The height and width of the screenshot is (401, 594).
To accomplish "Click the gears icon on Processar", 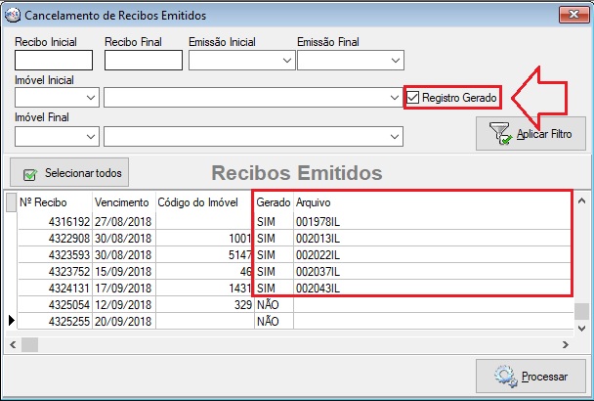I will pyautogui.click(x=505, y=377).
